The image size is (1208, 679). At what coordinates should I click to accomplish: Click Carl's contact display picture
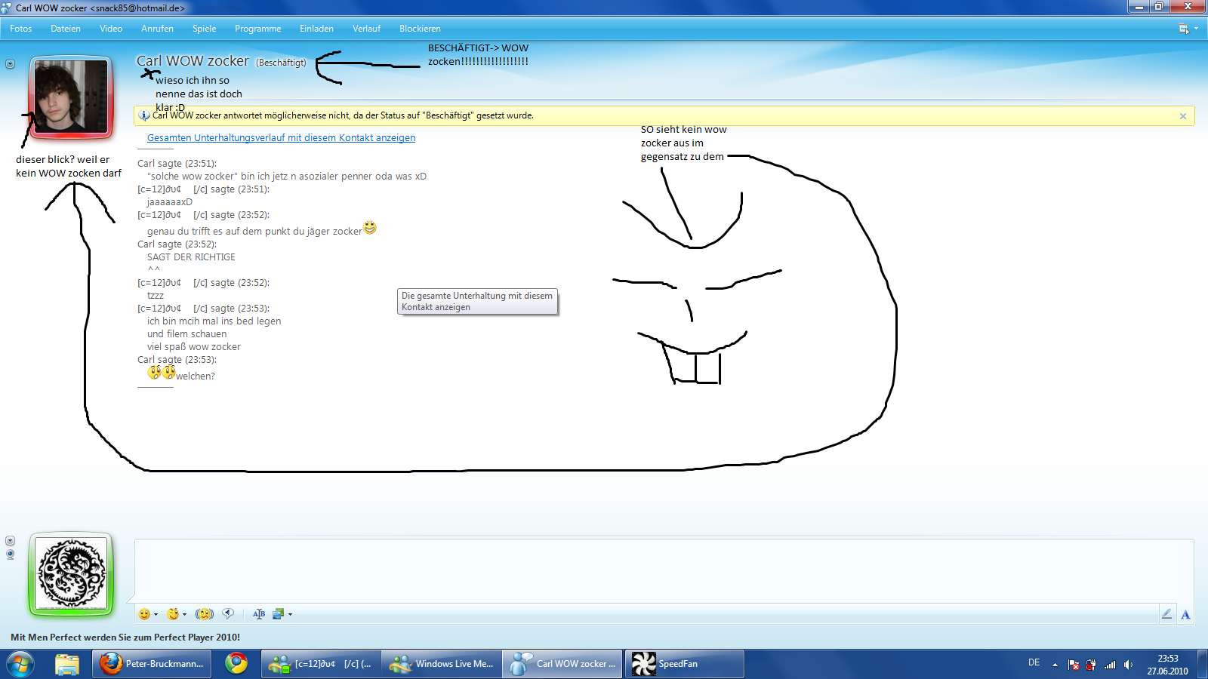(71, 97)
